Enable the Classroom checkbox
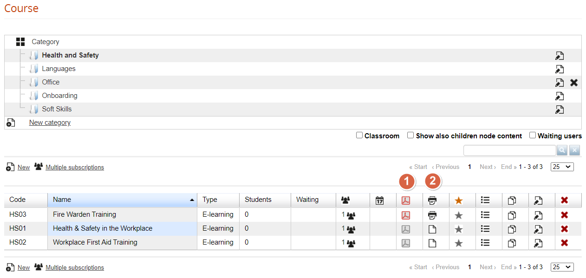586x278 pixels. [359, 136]
